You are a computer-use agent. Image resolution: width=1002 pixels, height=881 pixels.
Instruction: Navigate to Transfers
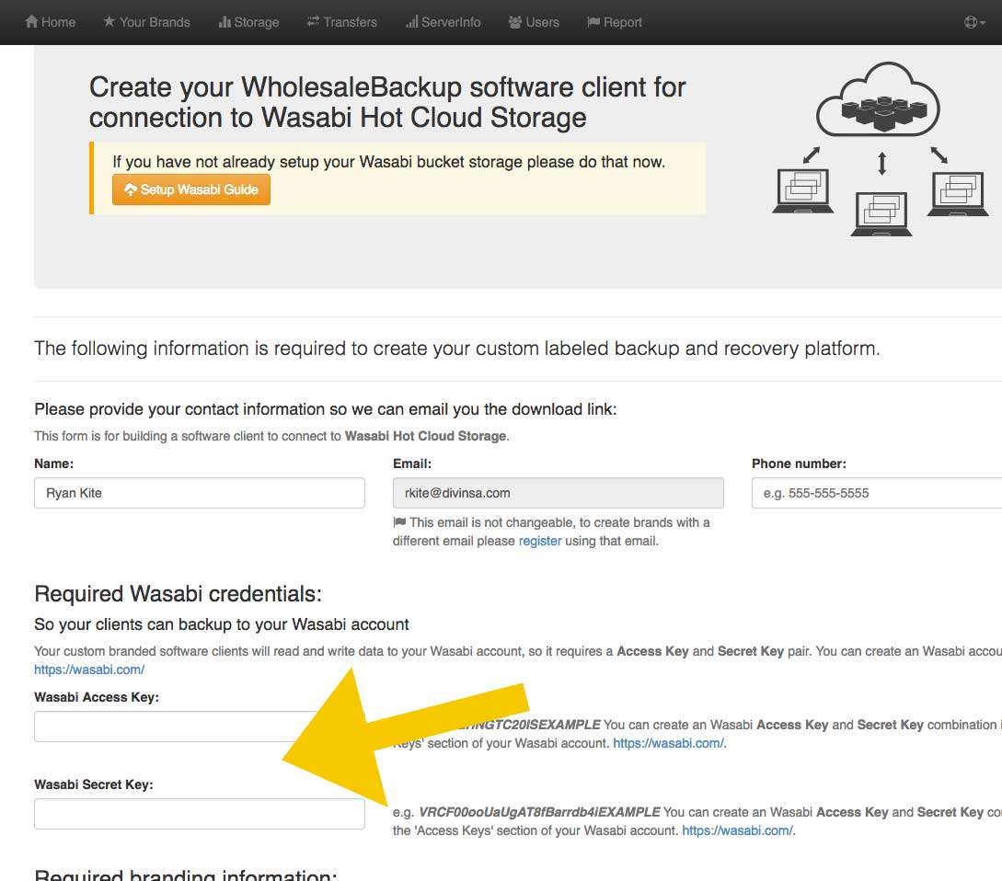tap(342, 22)
